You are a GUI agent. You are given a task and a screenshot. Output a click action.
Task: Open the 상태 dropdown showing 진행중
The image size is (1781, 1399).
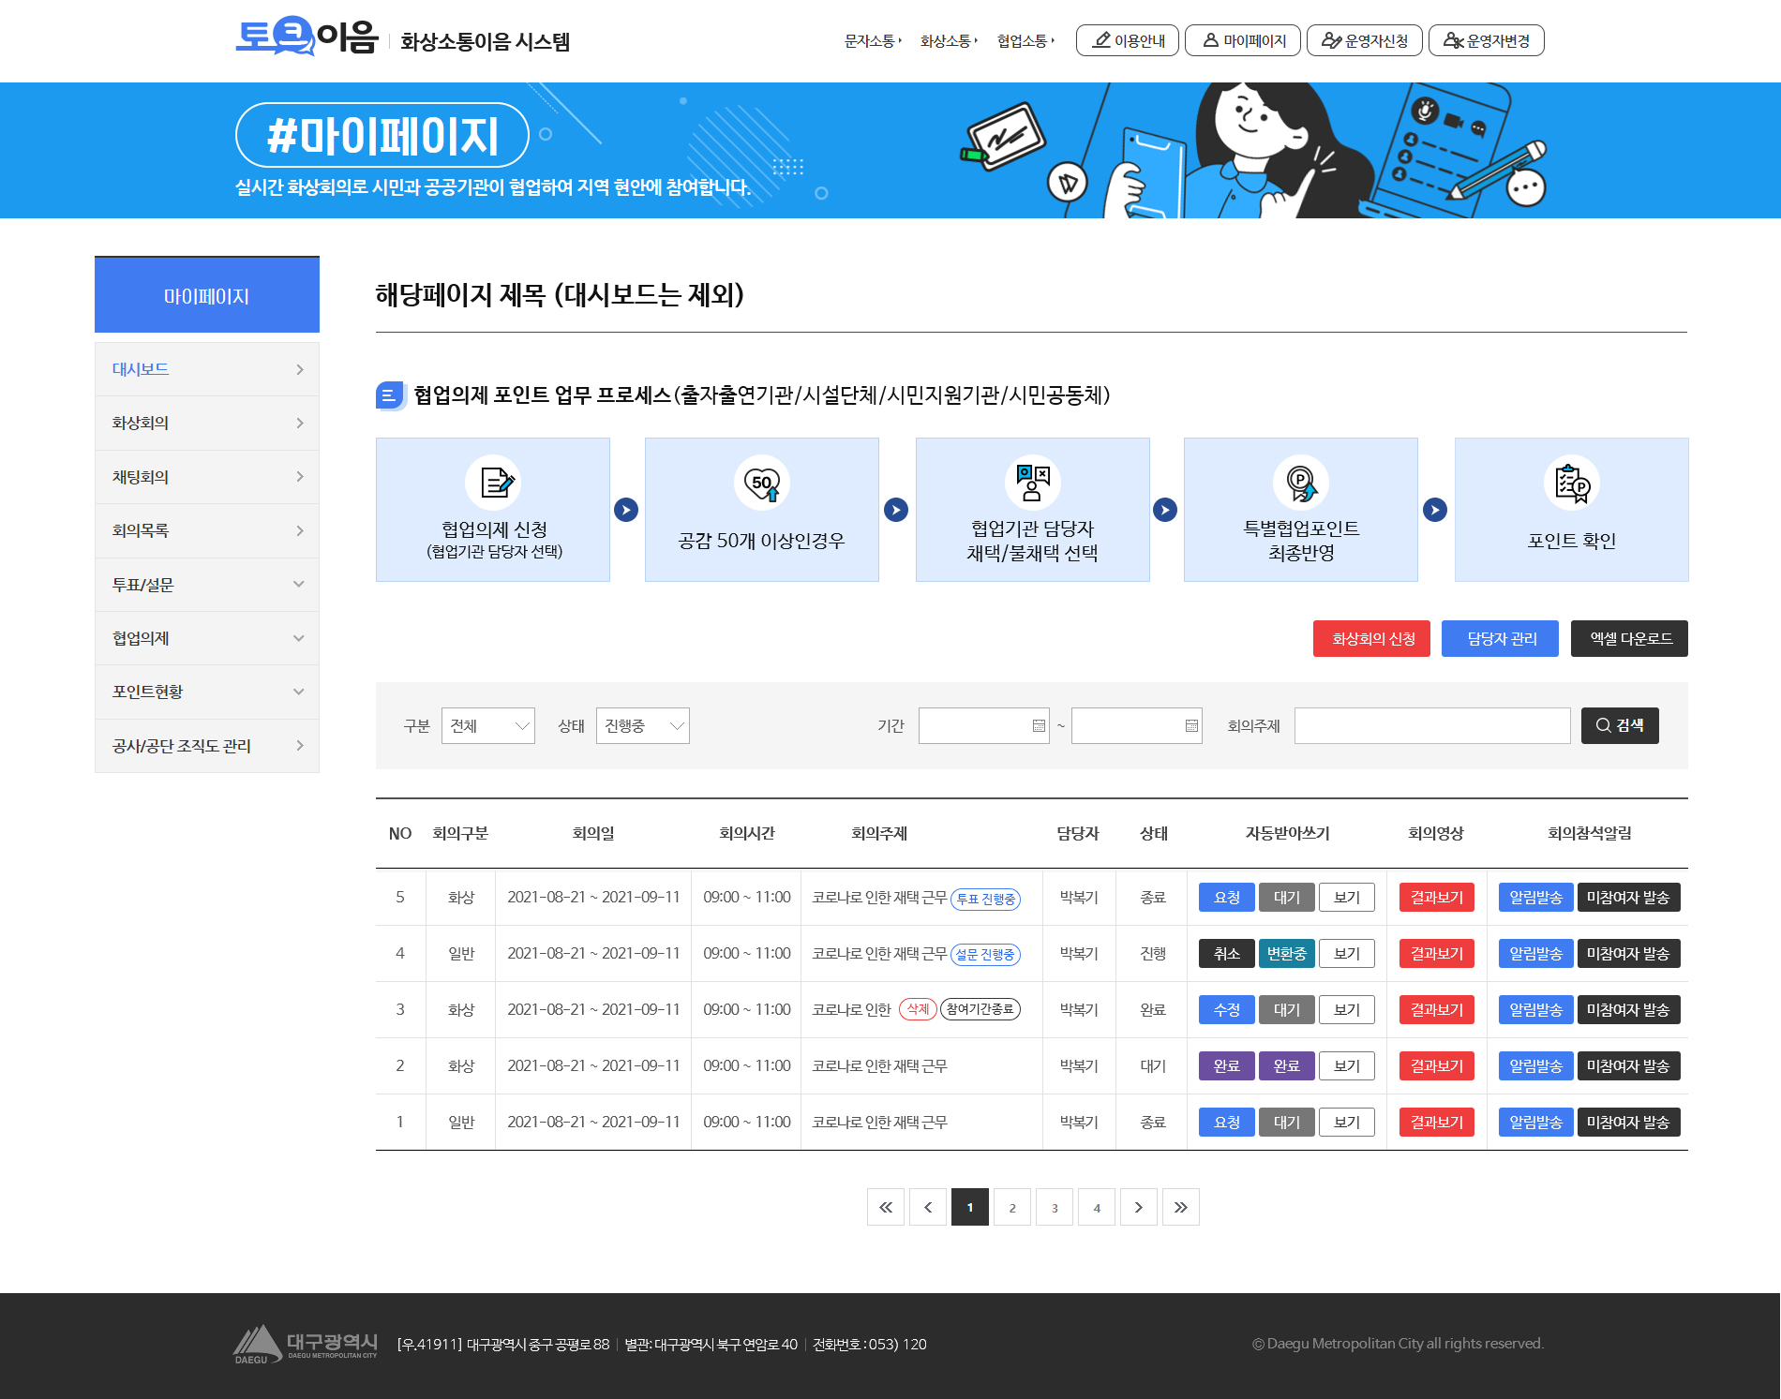[641, 724]
